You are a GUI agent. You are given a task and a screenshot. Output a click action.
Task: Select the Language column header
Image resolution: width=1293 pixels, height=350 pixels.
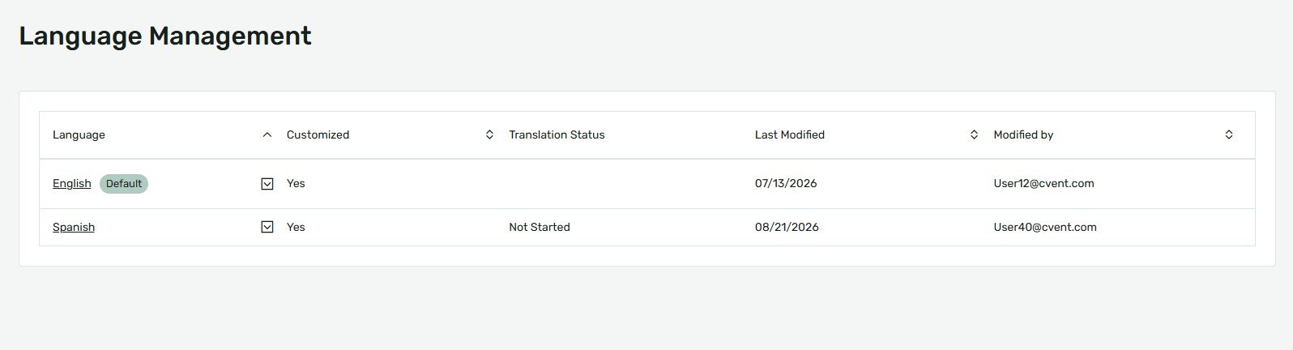tap(79, 135)
